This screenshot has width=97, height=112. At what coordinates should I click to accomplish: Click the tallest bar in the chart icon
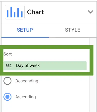click(11, 12)
